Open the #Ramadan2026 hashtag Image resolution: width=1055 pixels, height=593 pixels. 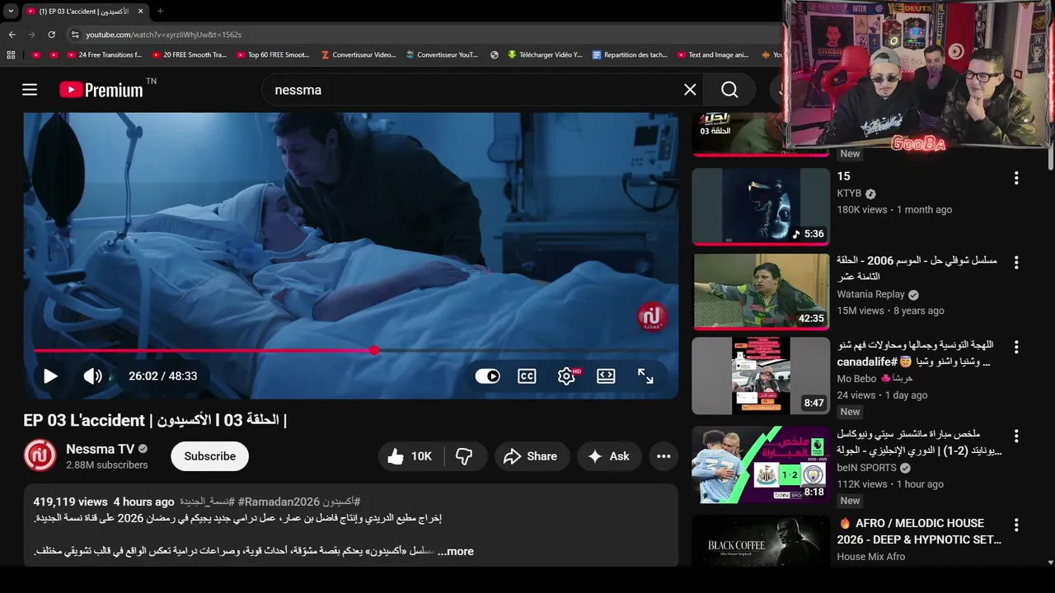(279, 502)
